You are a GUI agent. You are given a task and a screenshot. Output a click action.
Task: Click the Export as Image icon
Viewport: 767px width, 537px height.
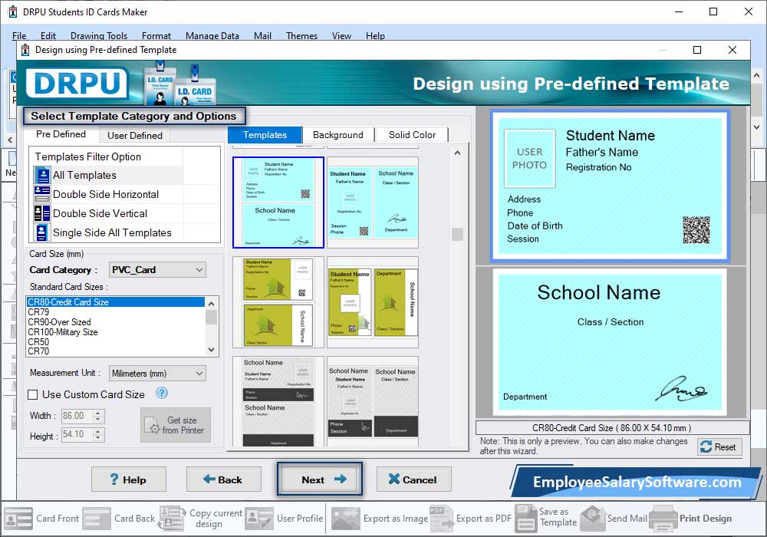346,519
